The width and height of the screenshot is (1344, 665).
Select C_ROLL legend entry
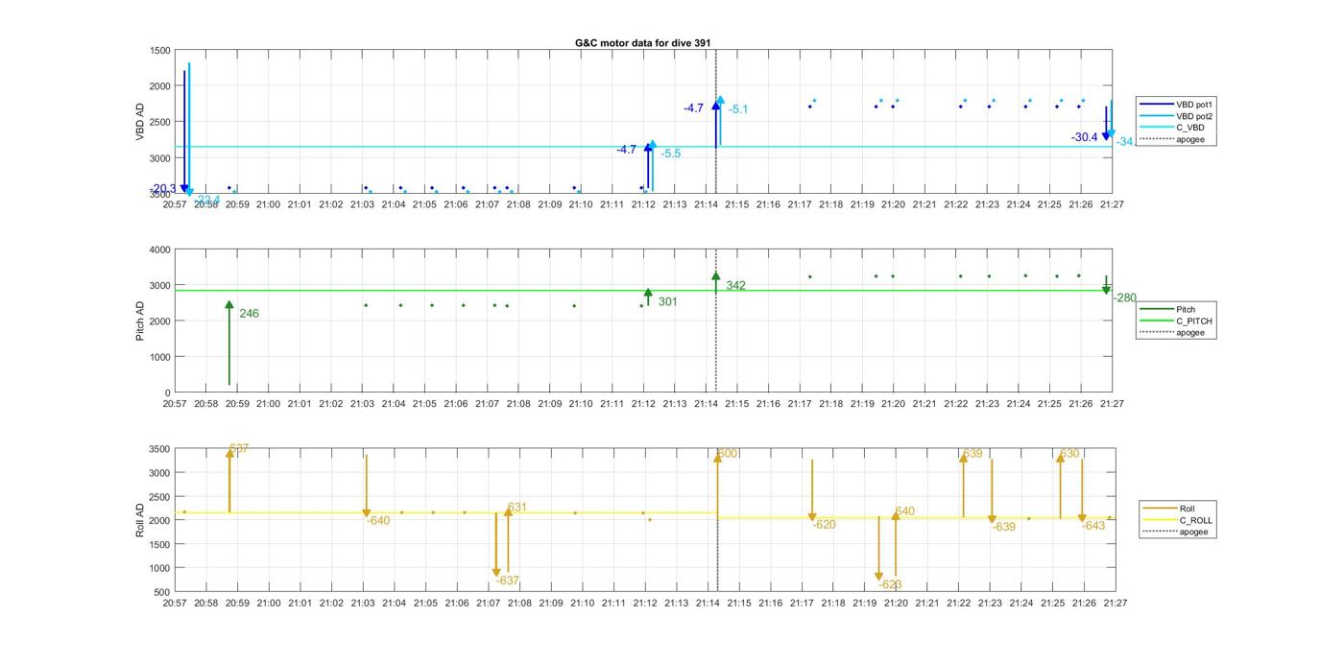[1178, 520]
